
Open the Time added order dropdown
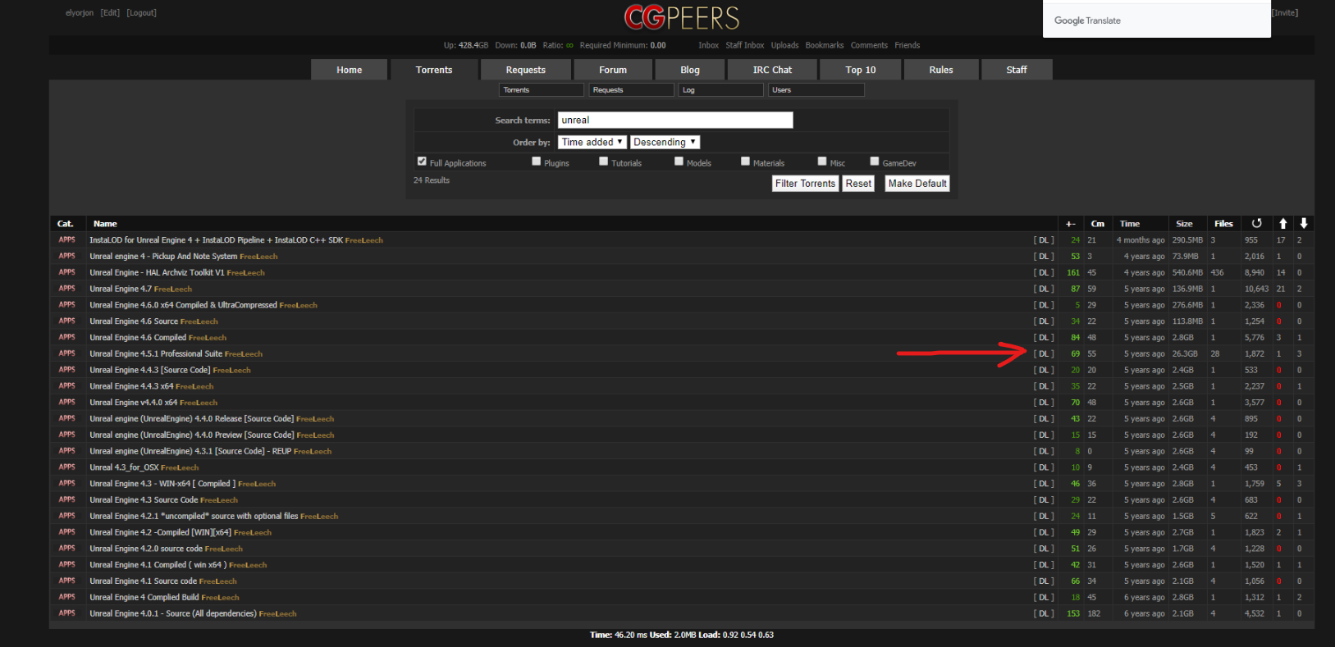point(592,142)
